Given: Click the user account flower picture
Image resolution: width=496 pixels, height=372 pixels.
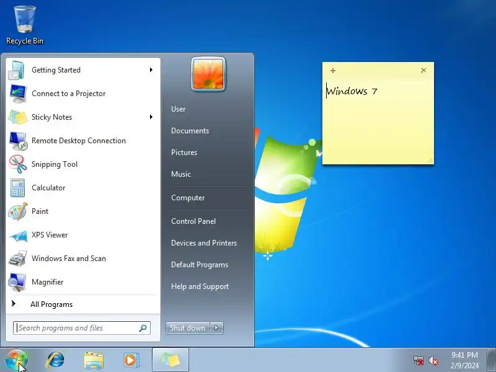Looking at the screenshot, I should pos(208,74).
